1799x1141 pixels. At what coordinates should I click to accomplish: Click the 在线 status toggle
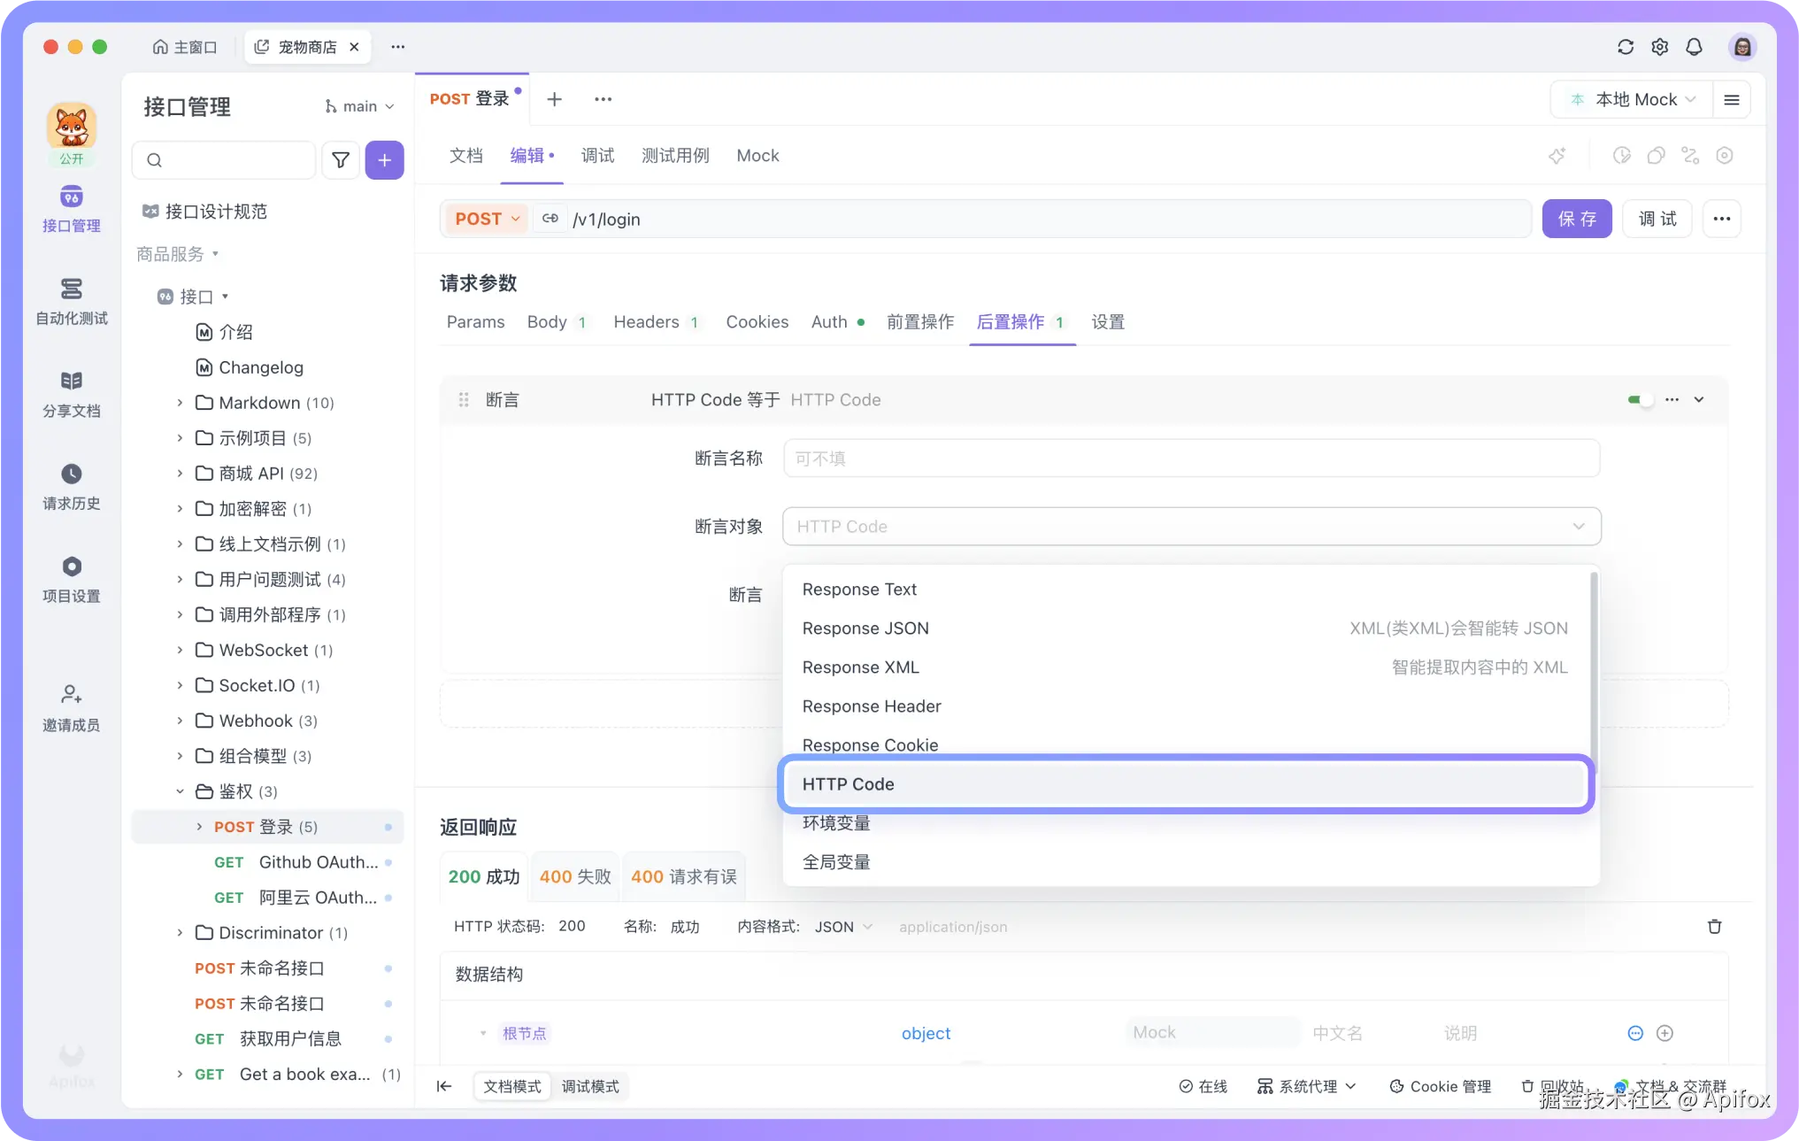point(1203,1086)
